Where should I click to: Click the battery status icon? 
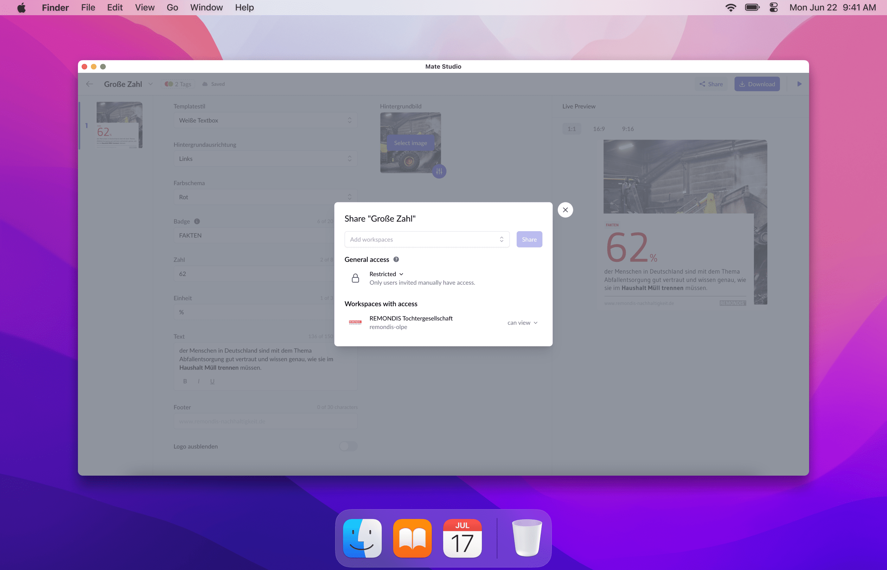tap(752, 7)
